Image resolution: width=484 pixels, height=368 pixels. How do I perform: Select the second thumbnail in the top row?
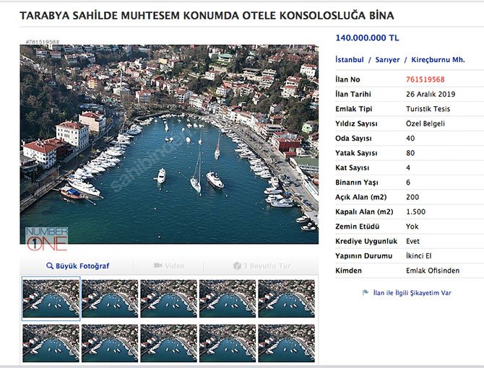(x=110, y=299)
